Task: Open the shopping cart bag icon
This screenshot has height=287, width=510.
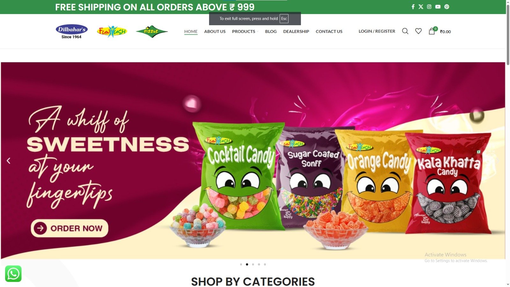Action: pyautogui.click(x=432, y=31)
